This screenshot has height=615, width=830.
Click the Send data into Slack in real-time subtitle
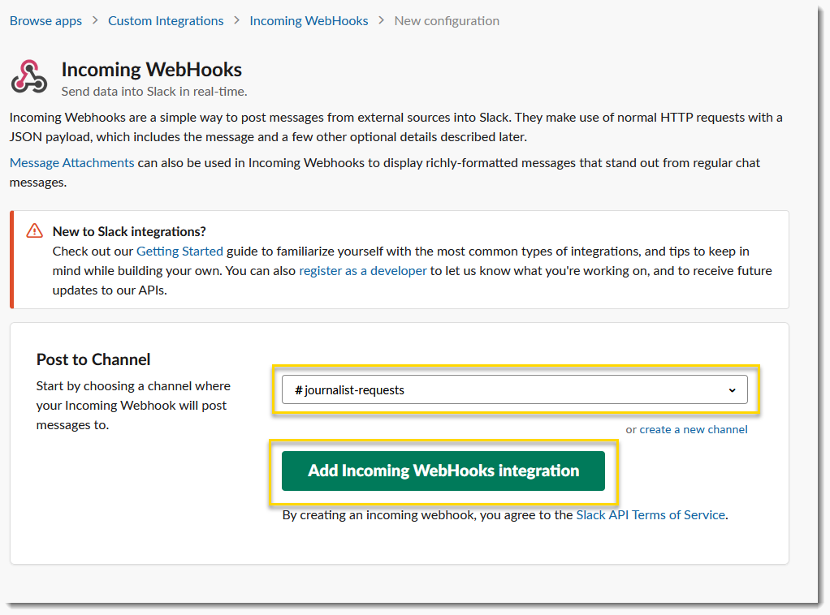[x=154, y=92]
